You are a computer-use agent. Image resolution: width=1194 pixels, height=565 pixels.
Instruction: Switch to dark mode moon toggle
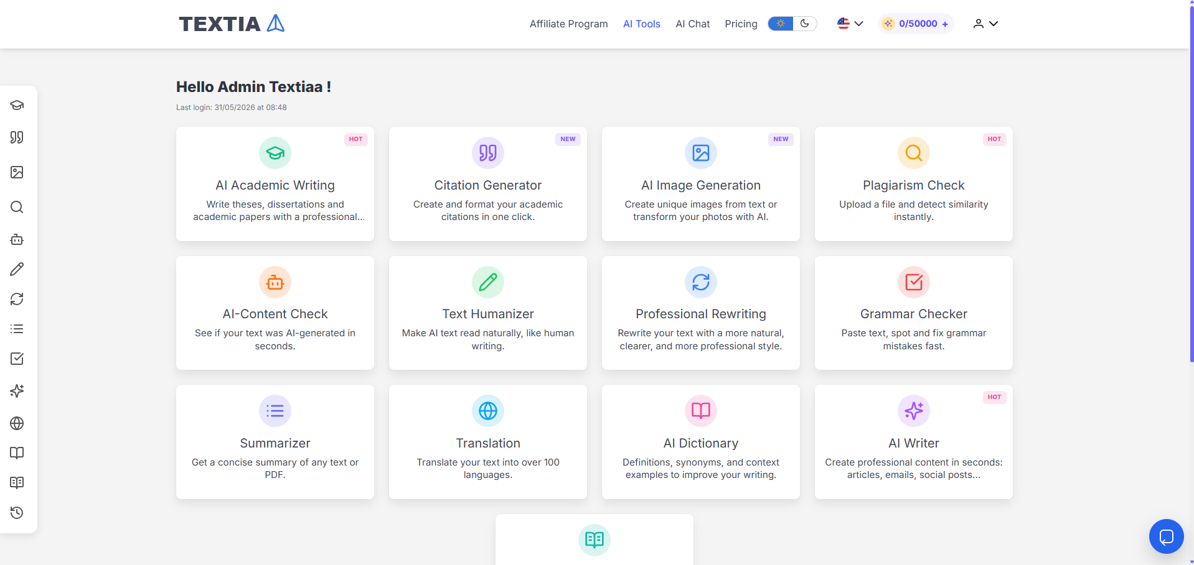pyautogui.click(x=805, y=24)
